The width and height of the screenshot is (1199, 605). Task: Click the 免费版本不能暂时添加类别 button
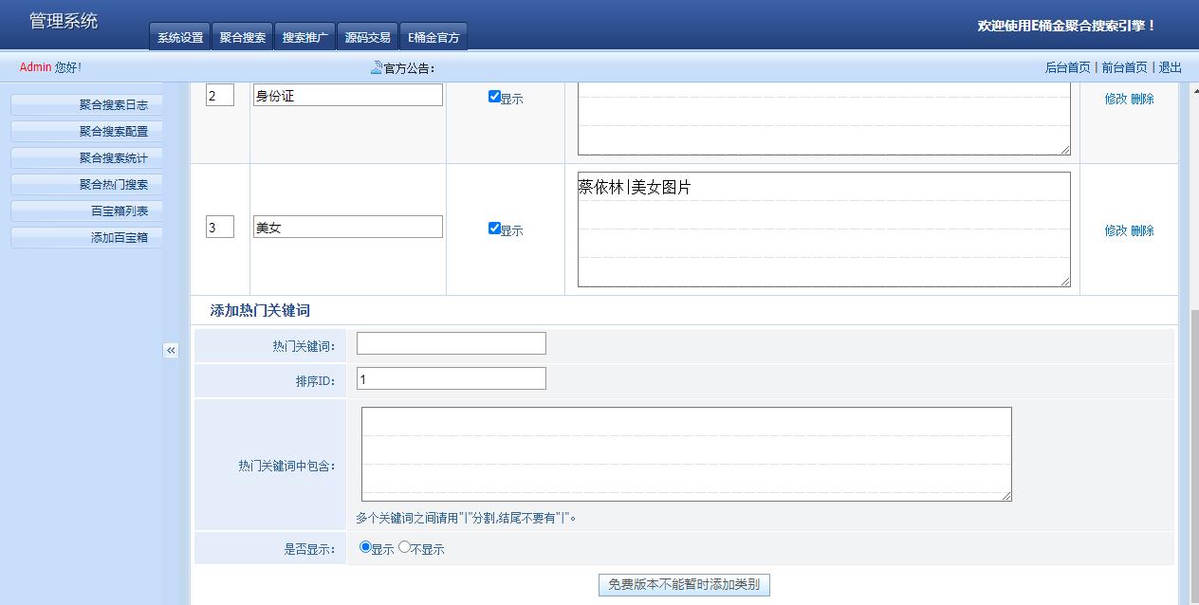(684, 584)
